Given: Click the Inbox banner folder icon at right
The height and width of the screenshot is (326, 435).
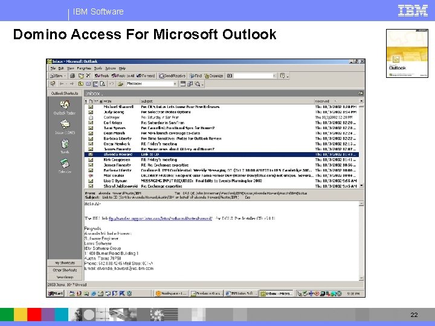Looking at the screenshot, I should [x=361, y=93].
